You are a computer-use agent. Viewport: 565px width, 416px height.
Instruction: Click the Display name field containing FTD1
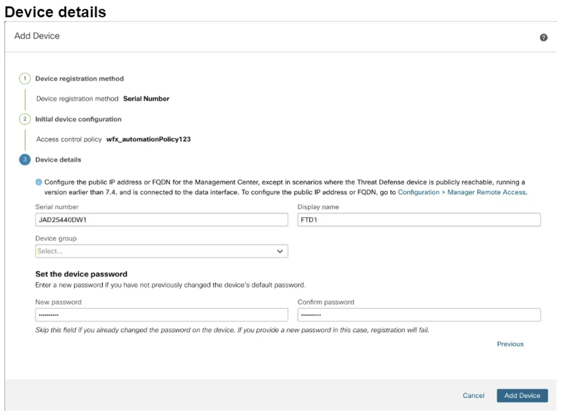419,219
